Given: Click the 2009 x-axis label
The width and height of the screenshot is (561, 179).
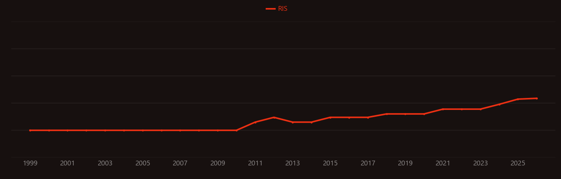Looking at the screenshot, I should click(x=218, y=163).
